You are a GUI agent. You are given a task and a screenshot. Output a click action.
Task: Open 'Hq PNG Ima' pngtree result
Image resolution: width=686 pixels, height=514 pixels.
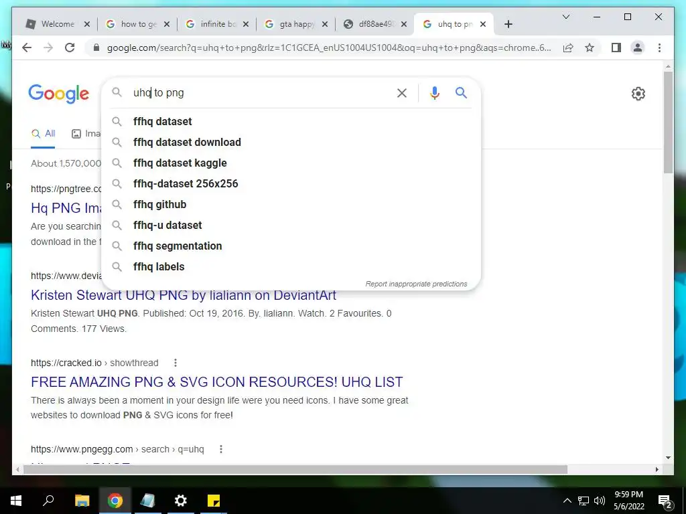coord(66,208)
